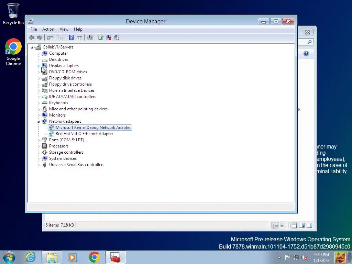
Task: Open Google Chrome desktop shortcut
Action: click(13, 52)
